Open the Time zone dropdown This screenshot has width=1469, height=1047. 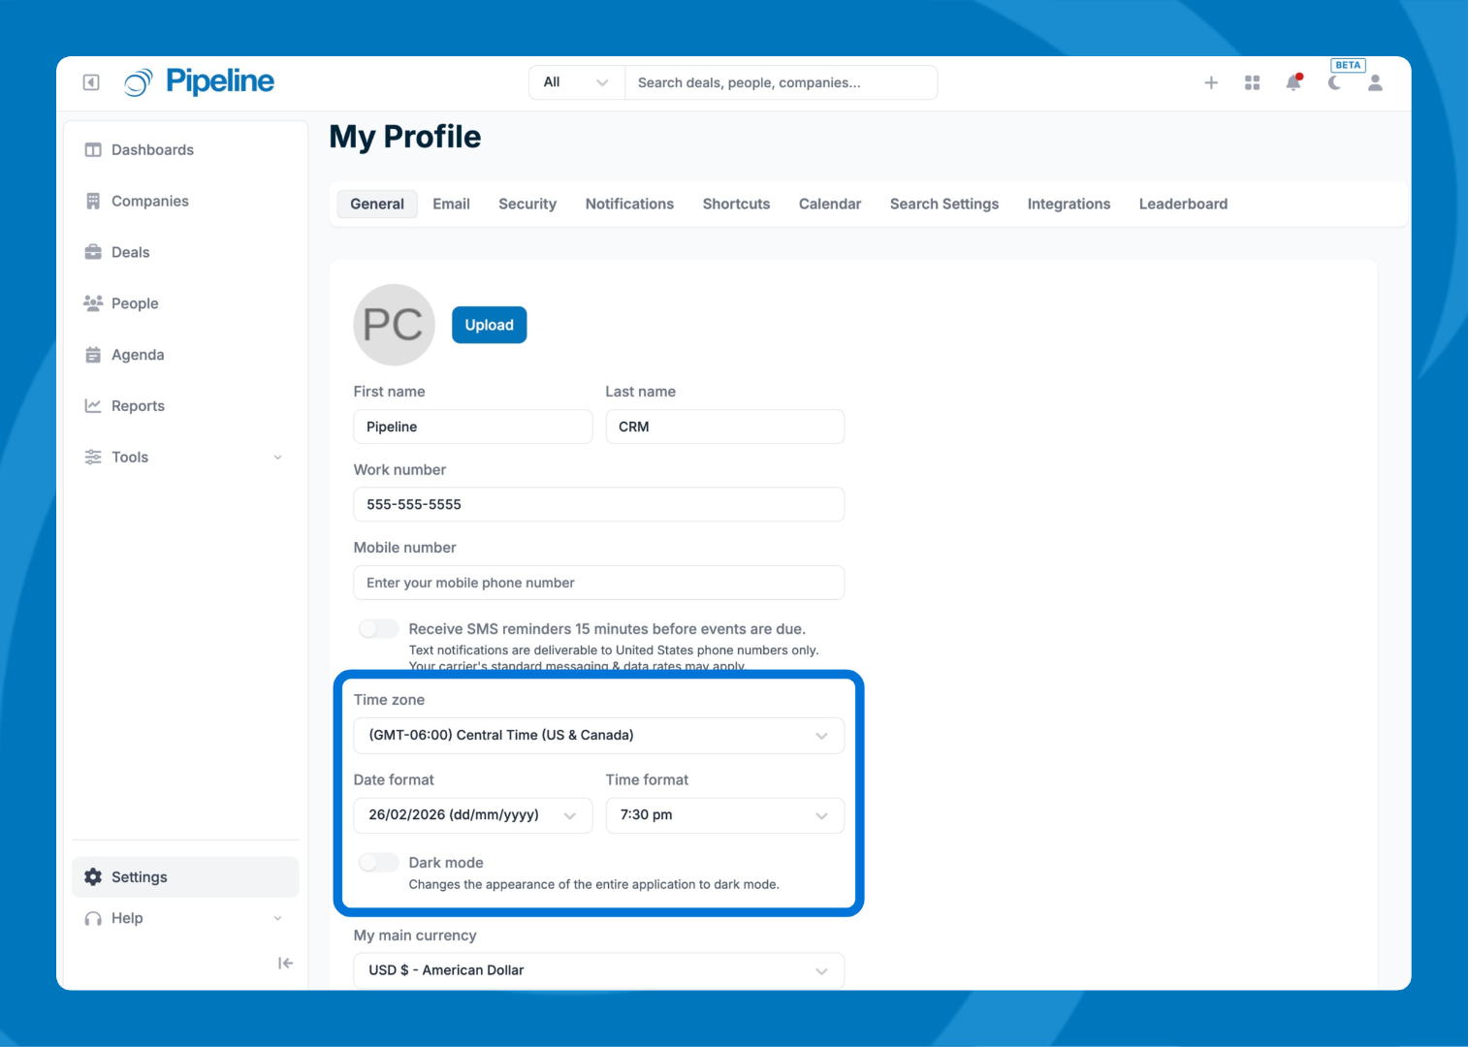tap(598, 736)
